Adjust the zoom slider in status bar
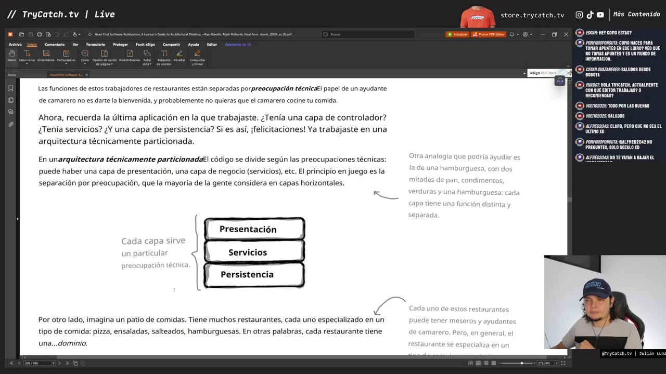The image size is (666, 374). coord(522,363)
